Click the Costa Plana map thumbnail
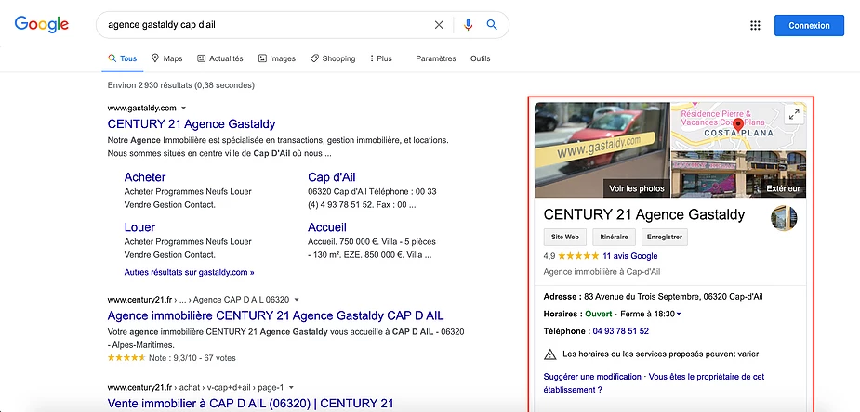860x412 pixels. (739, 126)
